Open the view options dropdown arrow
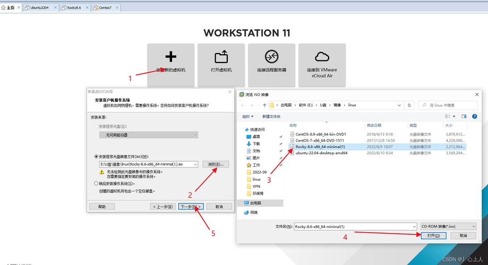Screen dimensions: 488x265 454,116
